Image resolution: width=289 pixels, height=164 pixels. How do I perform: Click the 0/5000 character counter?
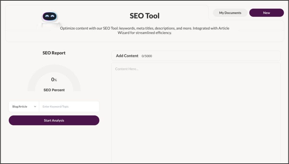pyautogui.click(x=147, y=56)
